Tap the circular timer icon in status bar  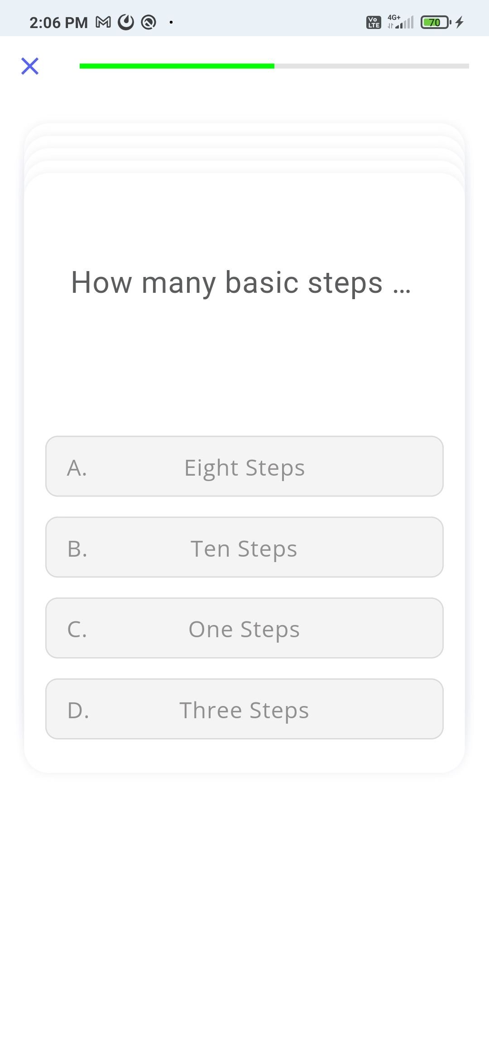pyautogui.click(x=126, y=22)
